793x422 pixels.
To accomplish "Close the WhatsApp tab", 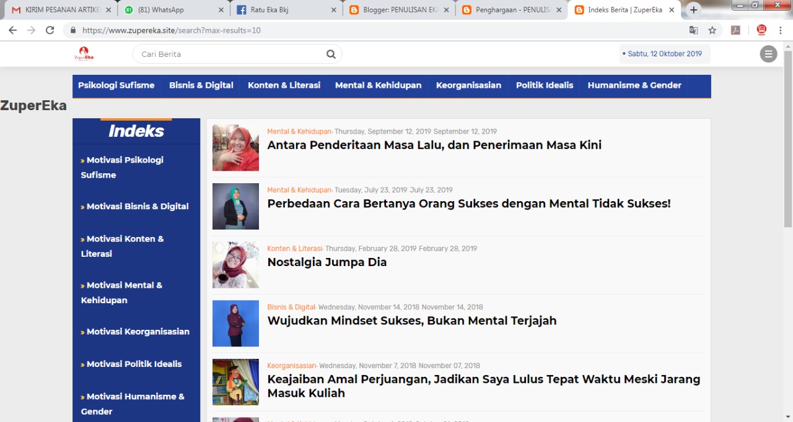I will [x=221, y=10].
